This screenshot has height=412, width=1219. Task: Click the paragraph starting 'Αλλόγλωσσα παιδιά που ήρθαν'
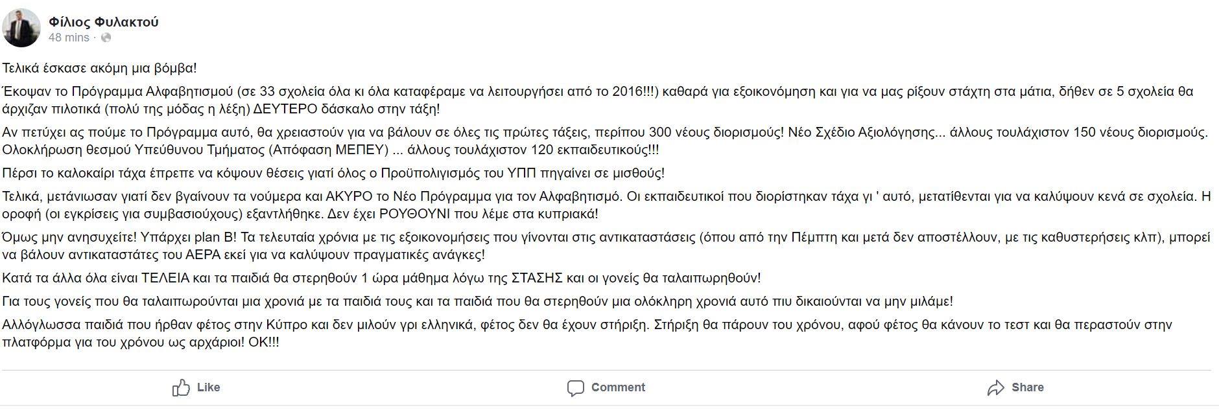click(587, 333)
